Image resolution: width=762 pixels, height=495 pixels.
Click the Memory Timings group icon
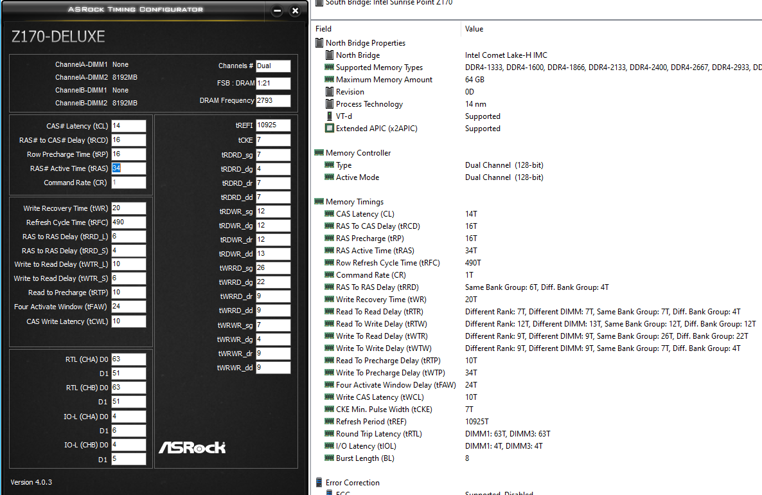pos(319,201)
